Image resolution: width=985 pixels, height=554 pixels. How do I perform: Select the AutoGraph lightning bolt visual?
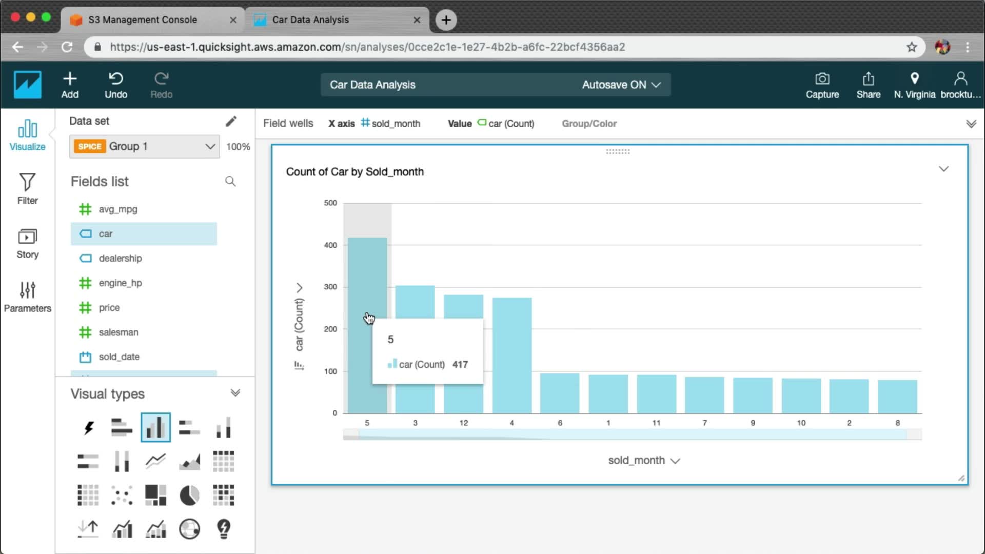point(88,427)
